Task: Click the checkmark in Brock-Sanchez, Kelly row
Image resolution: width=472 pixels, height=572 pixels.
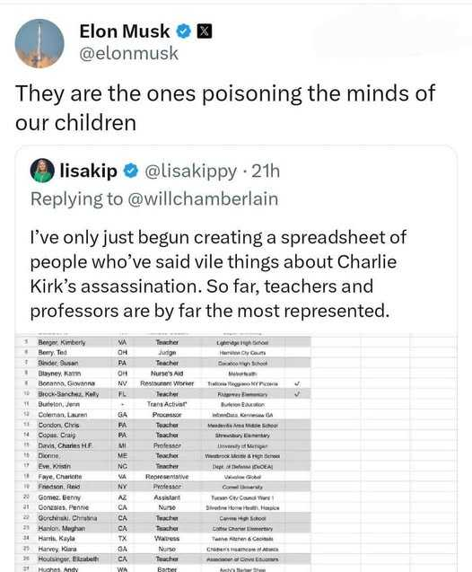Action: pyautogui.click(x=297, y=394)
